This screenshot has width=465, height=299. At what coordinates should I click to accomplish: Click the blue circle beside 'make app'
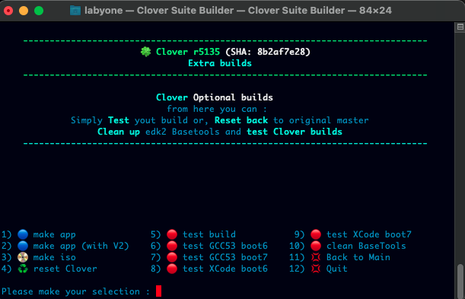(23, 234)
